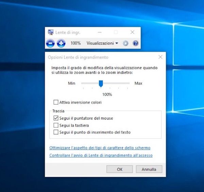This screenshot has height=192, width=204.
Task: Check the Segui la tastiera option
Action: 56,125
